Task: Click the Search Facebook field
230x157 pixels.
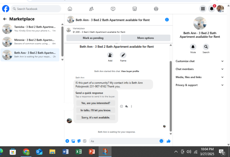Action: pos(36,9)
